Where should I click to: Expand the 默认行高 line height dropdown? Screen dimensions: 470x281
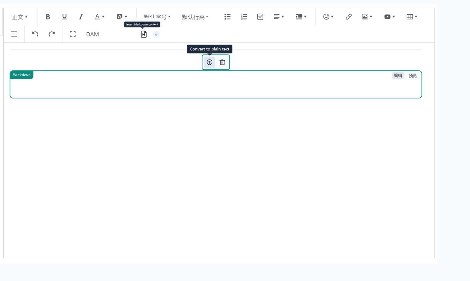coord(195,17)
